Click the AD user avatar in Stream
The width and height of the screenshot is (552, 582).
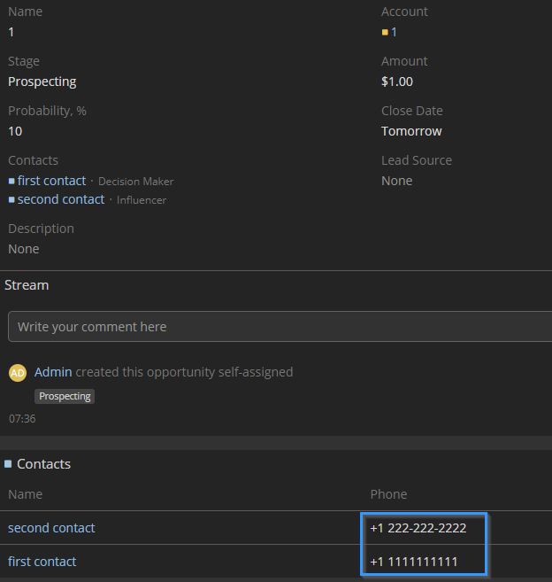pos(18,373)
